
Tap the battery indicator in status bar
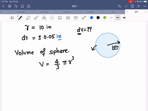tap(146, 2)
